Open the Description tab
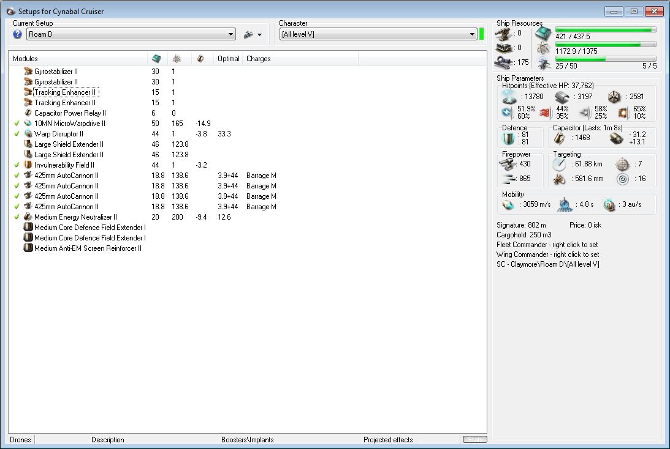Screen dimensions: 670x449 pos(108,440)
